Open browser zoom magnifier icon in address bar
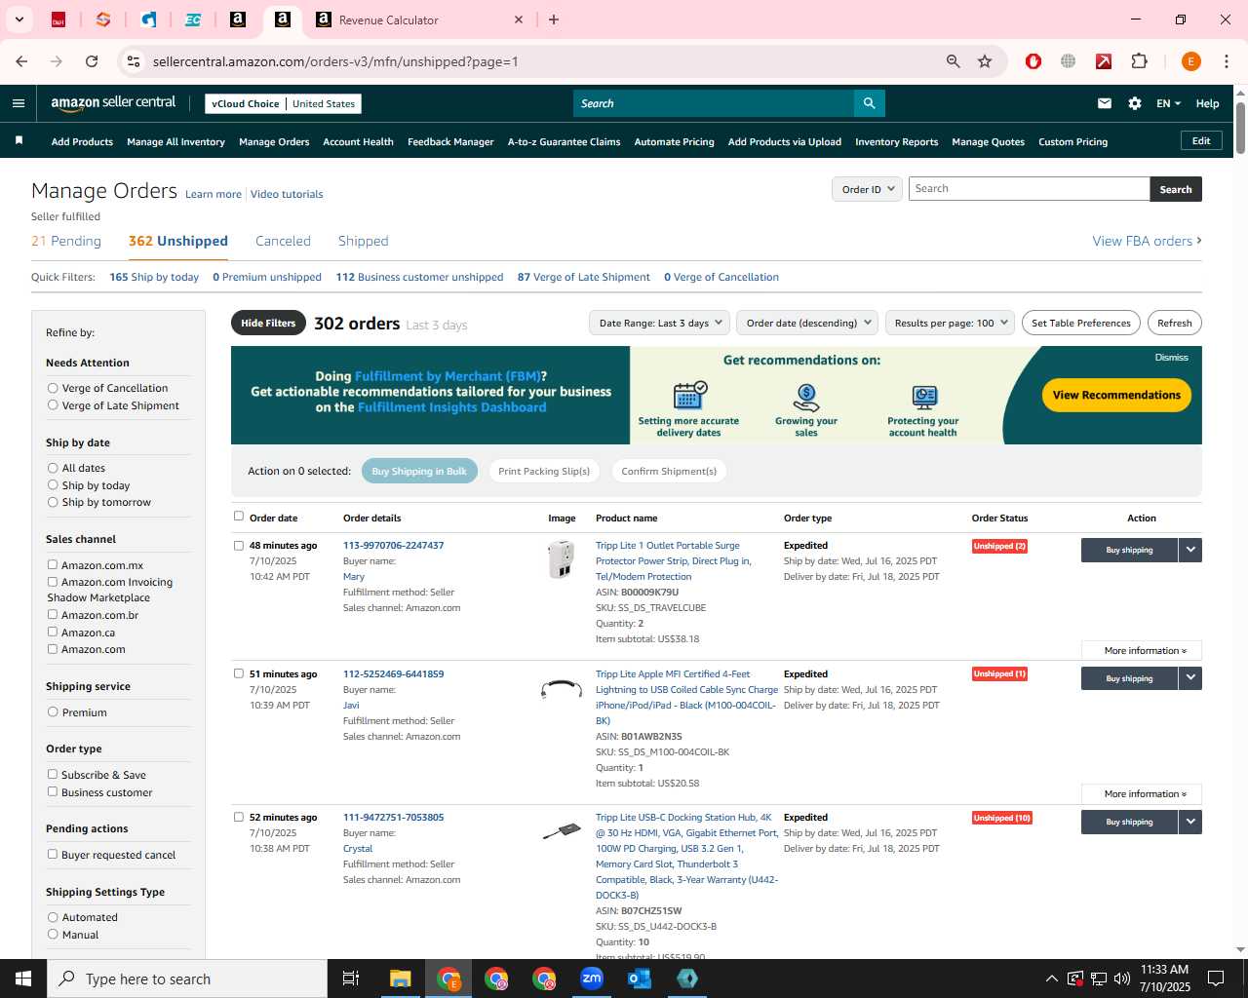 coord(954,61)
